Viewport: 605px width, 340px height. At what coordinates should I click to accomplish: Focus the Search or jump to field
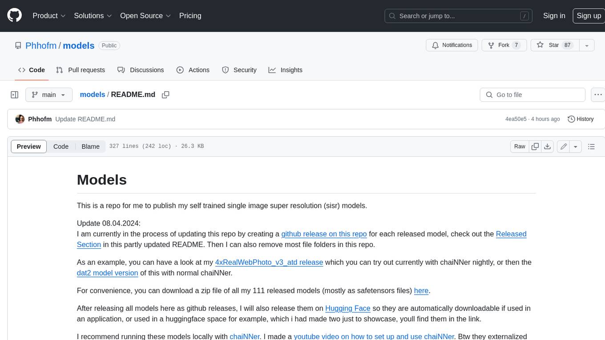459,16
